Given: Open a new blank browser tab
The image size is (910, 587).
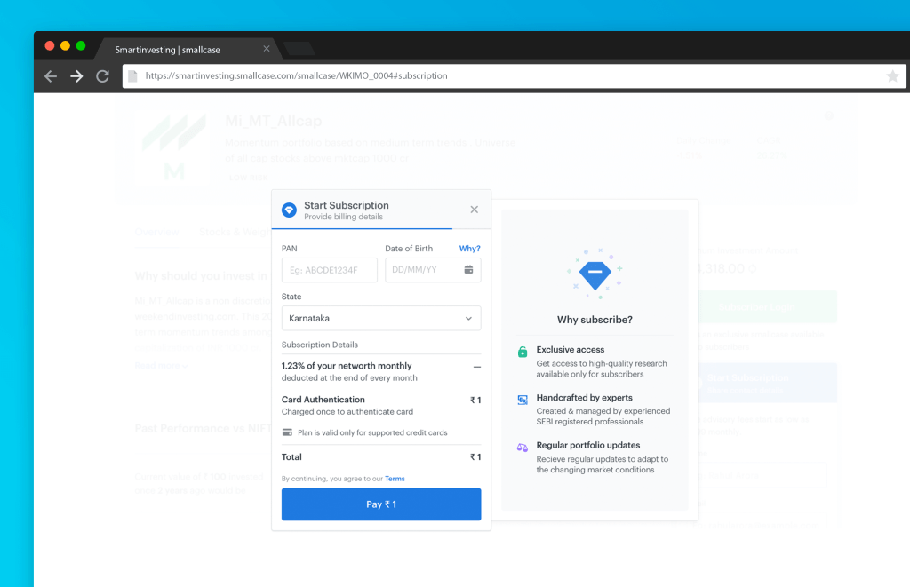Looking at the screenshot, I should click(299, 49).
